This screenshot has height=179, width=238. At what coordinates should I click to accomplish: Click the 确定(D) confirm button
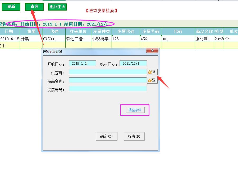pyautogui.click(x=107, y=136)
